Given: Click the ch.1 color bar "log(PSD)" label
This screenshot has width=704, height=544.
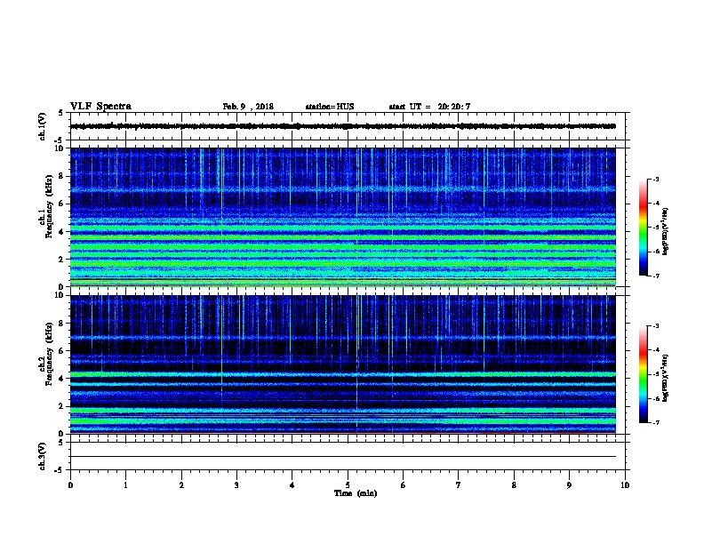Looking at the screenshot, I should point(665,231).
